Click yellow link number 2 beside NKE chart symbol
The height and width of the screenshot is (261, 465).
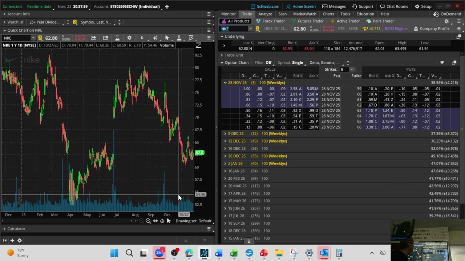tap(40, 38)
